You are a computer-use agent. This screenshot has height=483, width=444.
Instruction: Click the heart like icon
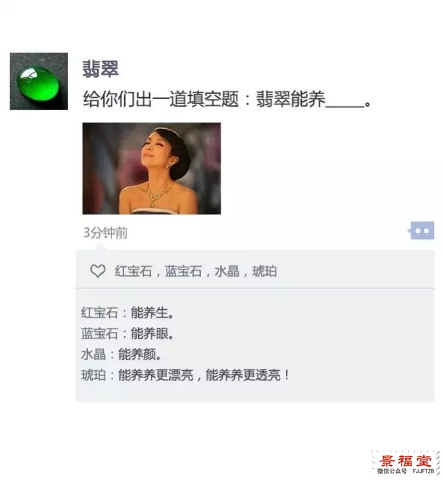pos(98,271)
